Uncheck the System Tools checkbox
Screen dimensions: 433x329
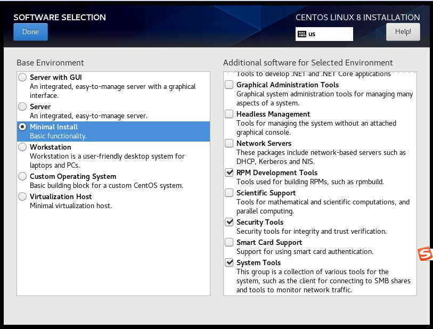229,263
